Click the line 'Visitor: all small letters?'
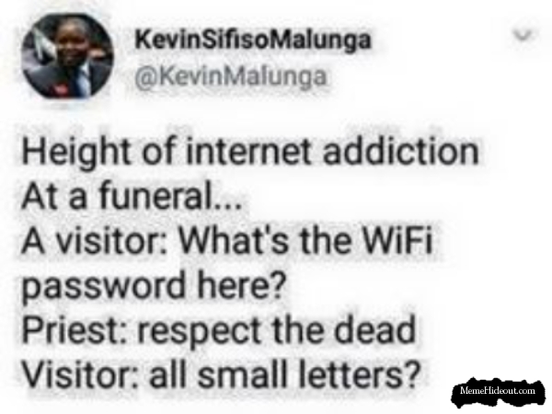 tap(222, 374)
